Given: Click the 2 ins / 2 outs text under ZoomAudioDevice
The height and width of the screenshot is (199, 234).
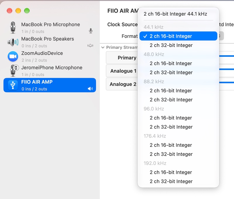Looking at the screenshot, I should point(34,60).
